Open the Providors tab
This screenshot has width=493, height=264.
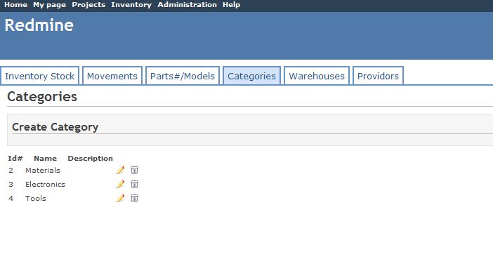point(378,76)
